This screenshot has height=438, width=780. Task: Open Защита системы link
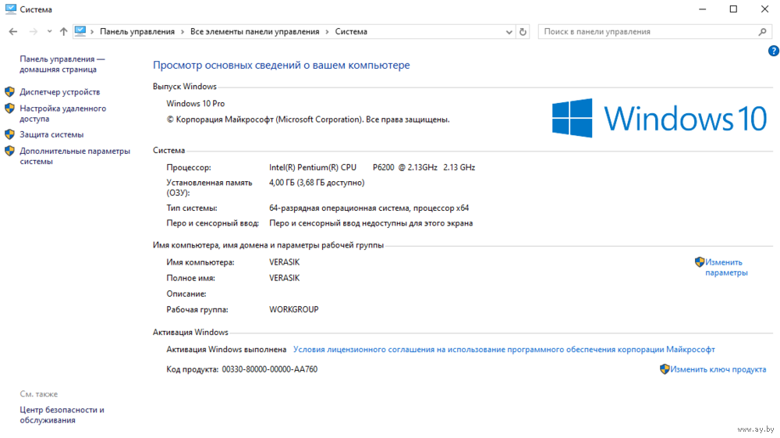click(51, 134)
